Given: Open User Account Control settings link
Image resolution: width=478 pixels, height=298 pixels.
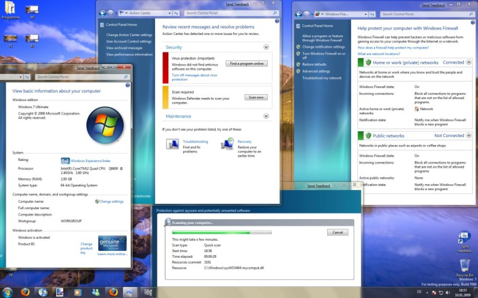Looking at the screenshot, I should 129,41.
